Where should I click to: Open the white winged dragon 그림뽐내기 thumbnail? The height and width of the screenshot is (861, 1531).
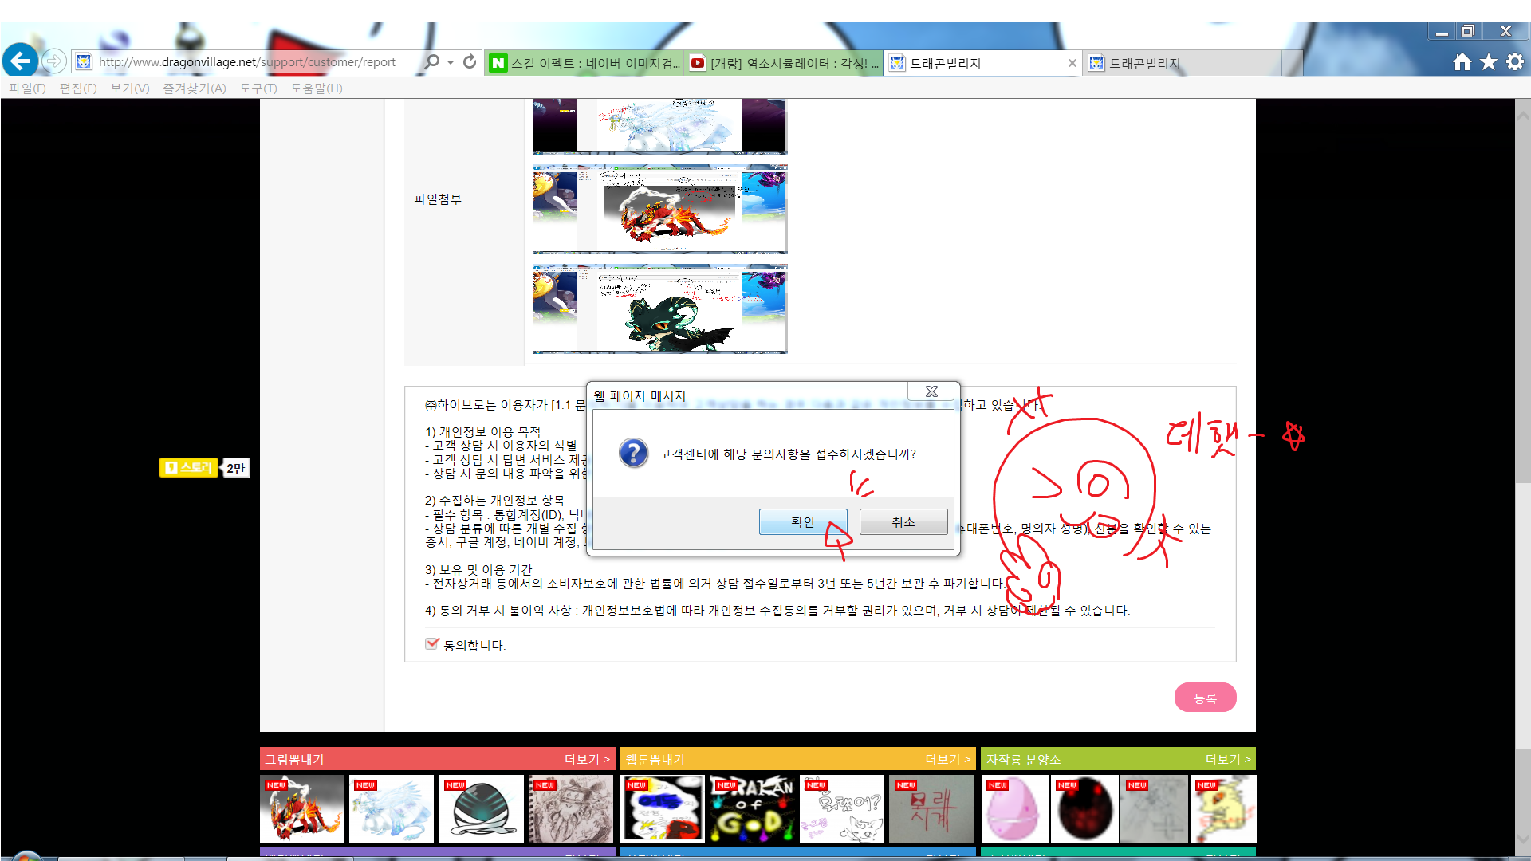pyautogui.click(x=392, y=808)
